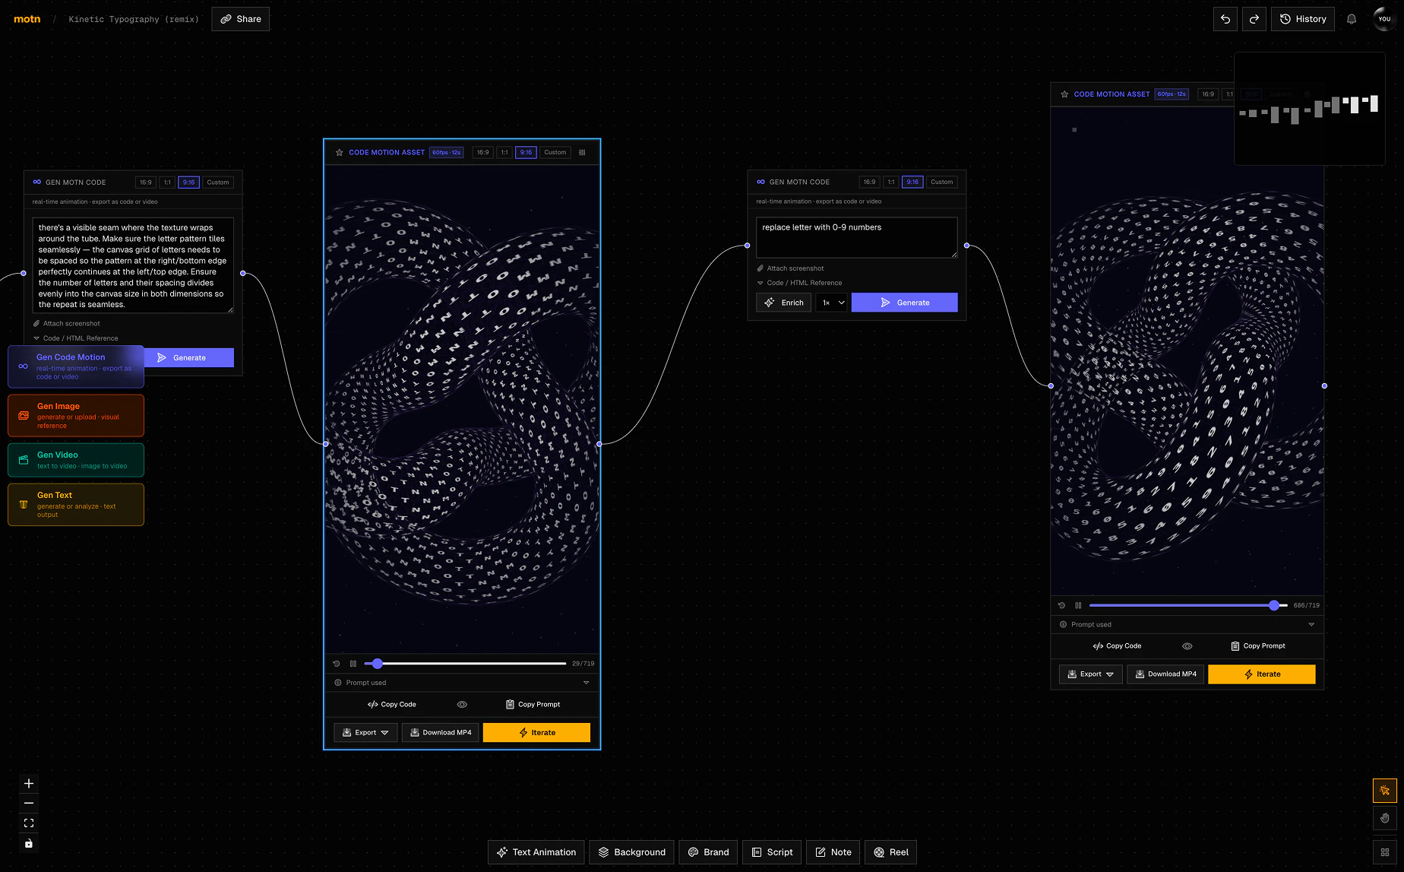Open notifications via the bell icon
The image size is (1404, 872).
pos(1352,19)
